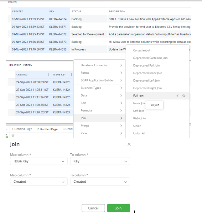Click the hamburger list icon left of the page tabs
The image size is (202, 213).
[x=7, y=129]
